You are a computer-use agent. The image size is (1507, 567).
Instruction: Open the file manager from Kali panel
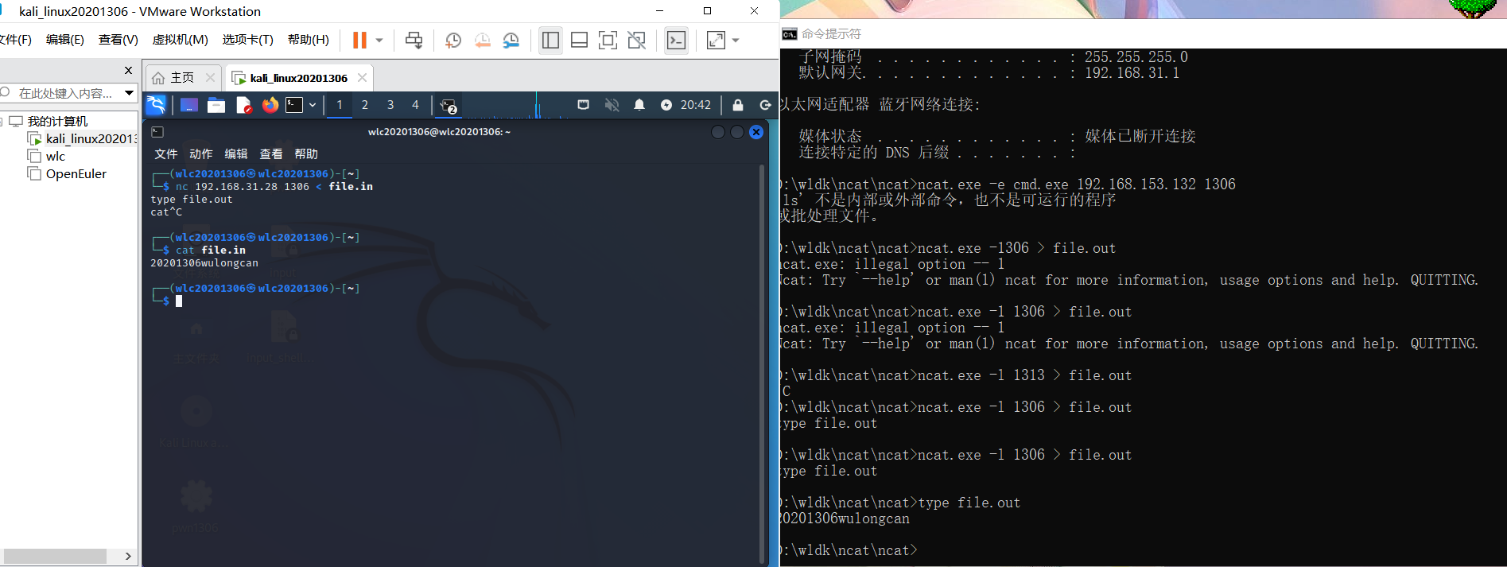click(216, 105)
